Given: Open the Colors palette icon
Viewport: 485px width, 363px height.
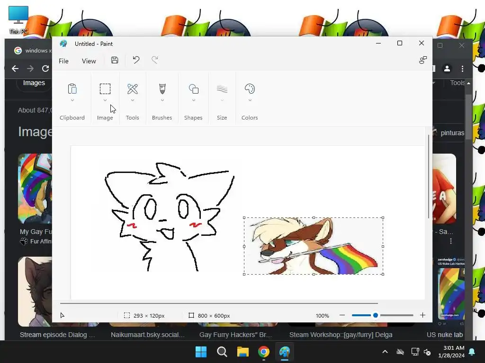Looking at the screenshot, I should coord(250,89).
